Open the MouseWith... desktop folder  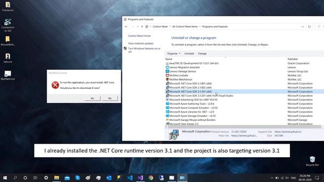coord(8,41)
